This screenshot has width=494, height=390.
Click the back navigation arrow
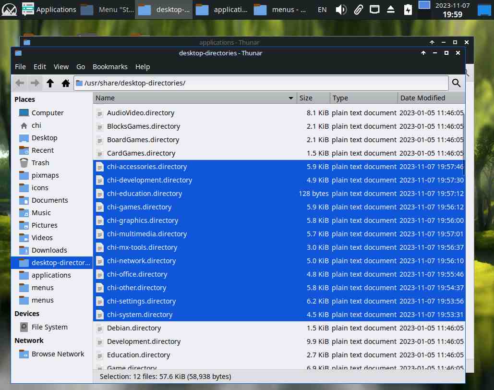pyautogui.click(x=19, y=83)
